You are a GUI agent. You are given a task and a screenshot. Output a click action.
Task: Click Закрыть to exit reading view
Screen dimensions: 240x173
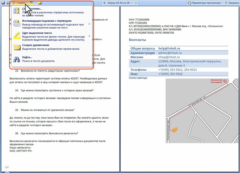(232, 3)
